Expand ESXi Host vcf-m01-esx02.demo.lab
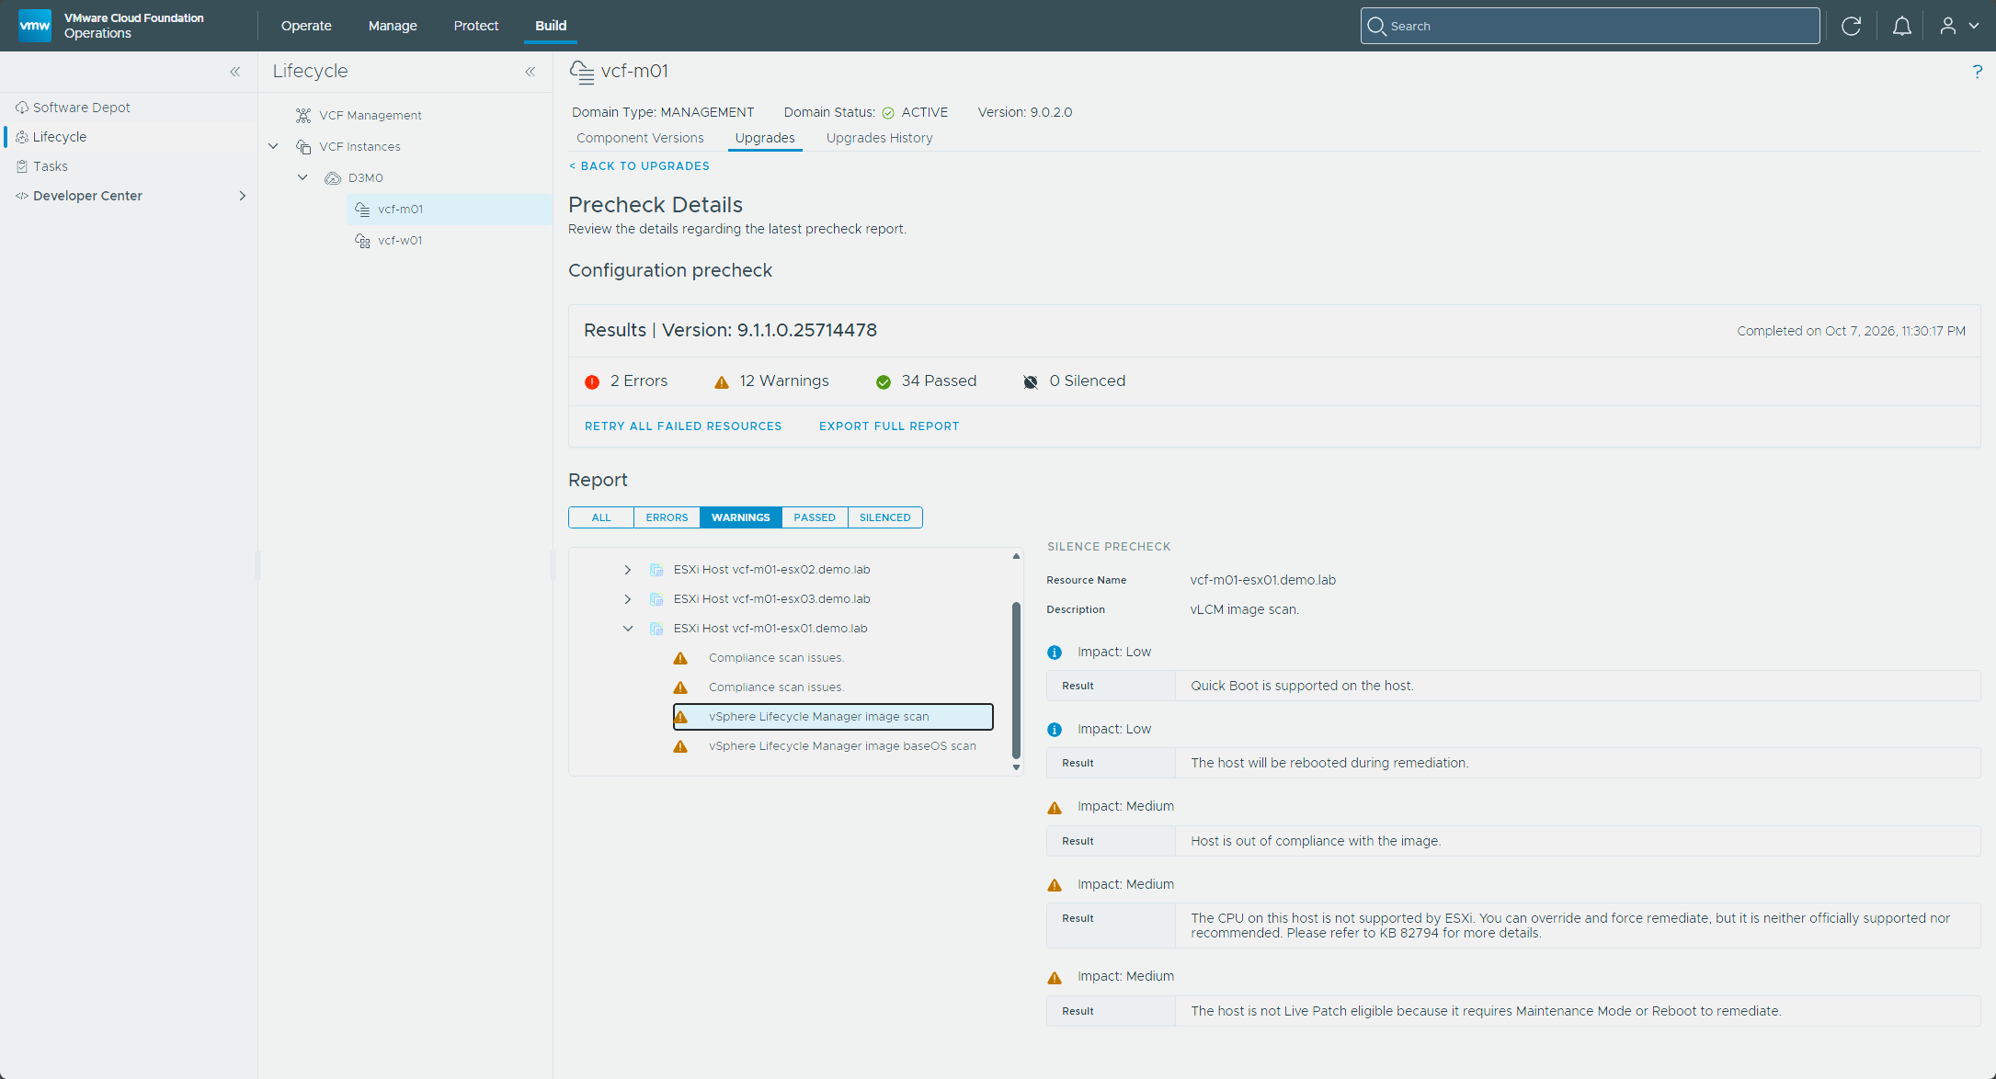 coord(628,570)
